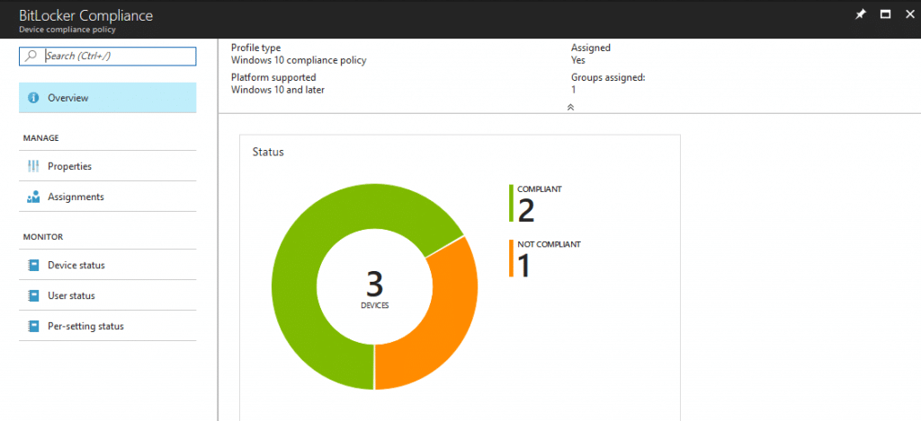Click the NOT COMPLIANT count of 1
The image size is (921, 421).
(x=524, y=265)
